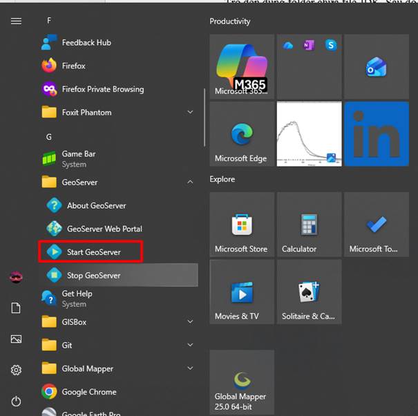
Task: Open the chart image thumbnail tile
Action: pos(309,135)
